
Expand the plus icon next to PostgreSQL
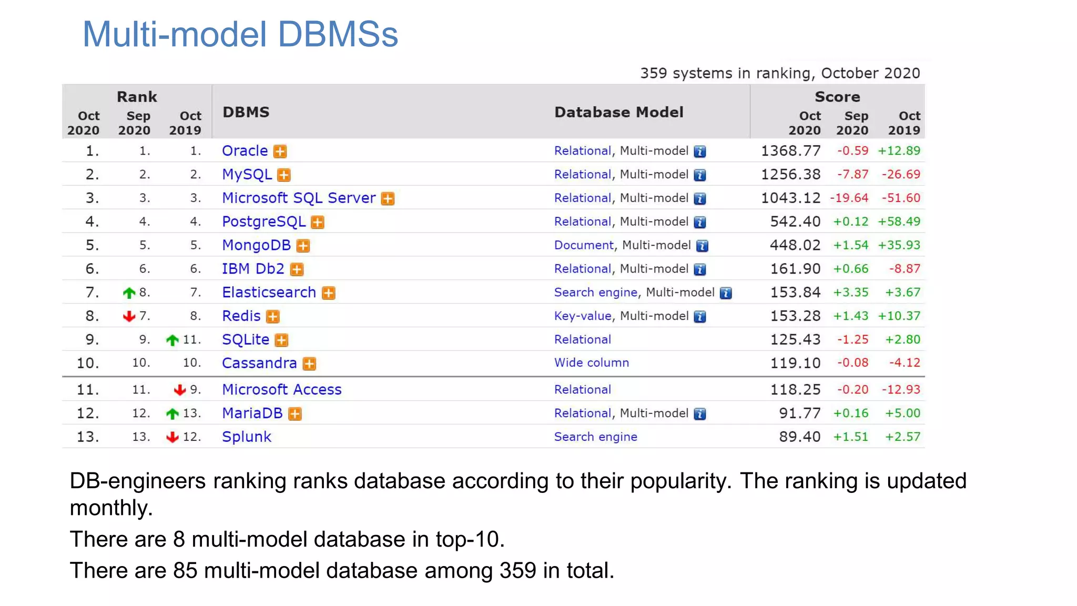coord(317,223)
